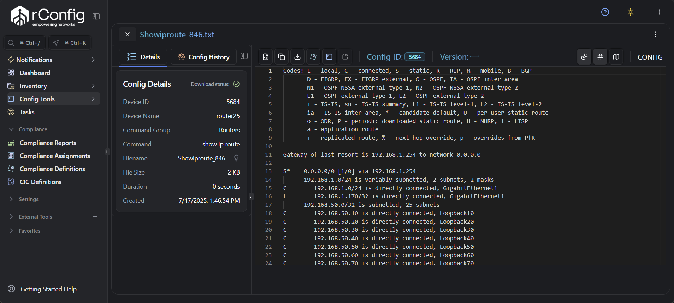Click created date 7/17/2025, 1:46:54 PM
Screen dimensions: 674x303
(x=209, y=200)
